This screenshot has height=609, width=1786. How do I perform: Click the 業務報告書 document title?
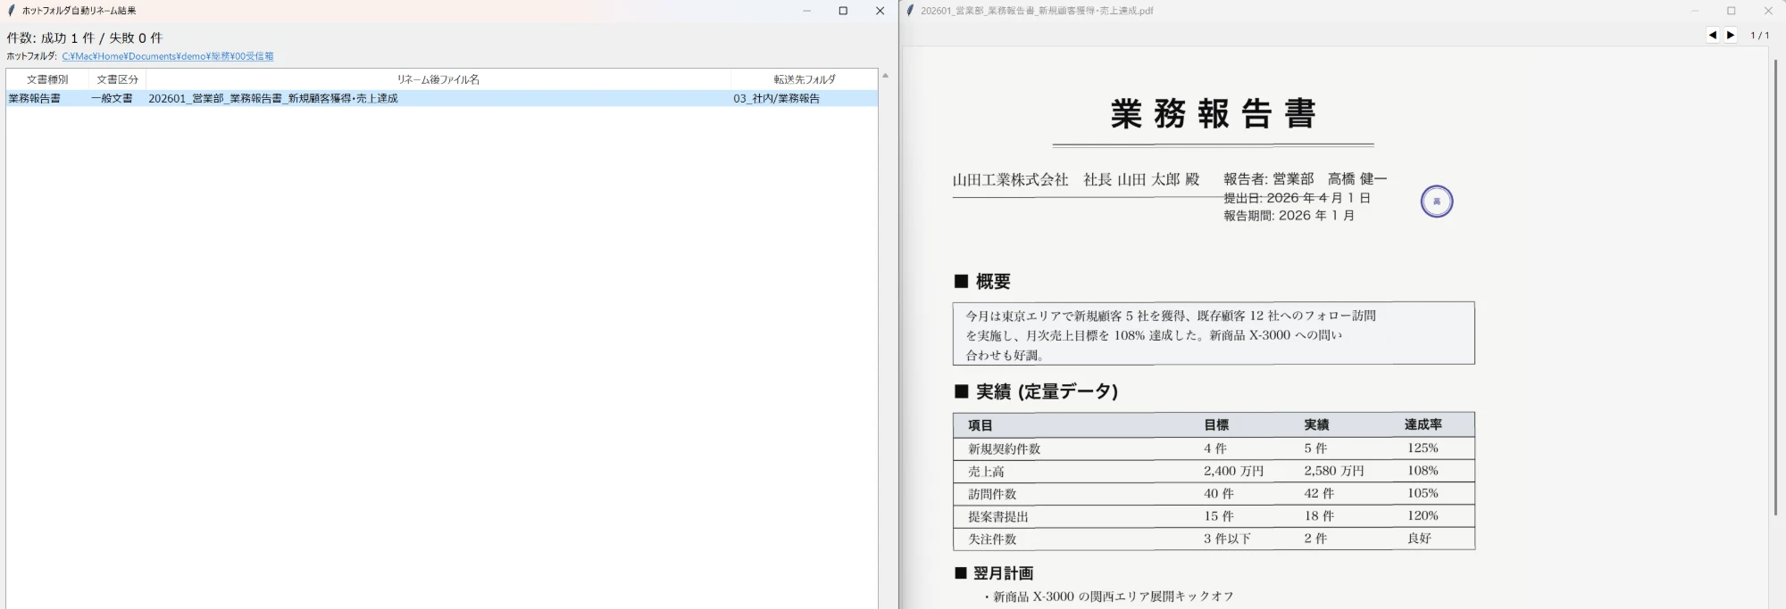click(1214, 114)
